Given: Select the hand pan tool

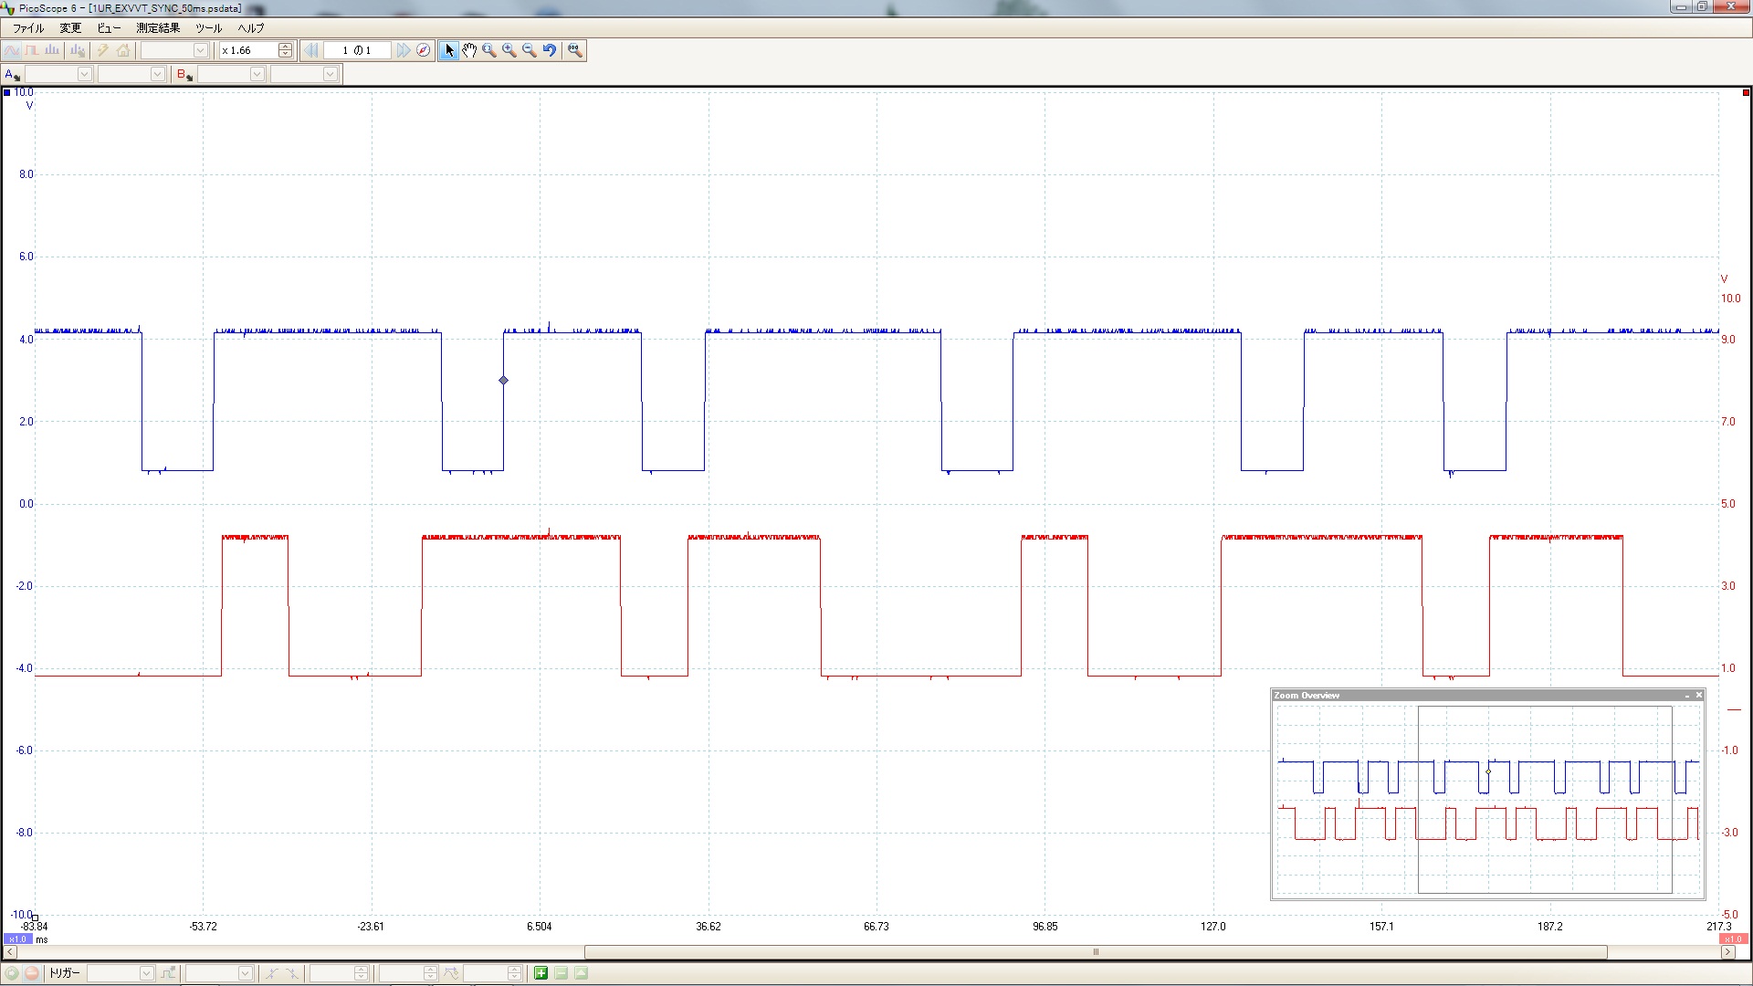Looking at the screenshot, I should [469, 50].
